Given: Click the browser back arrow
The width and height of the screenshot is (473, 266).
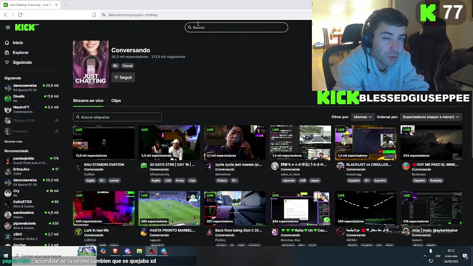Looking at the screenshot, I should (x=5, y=15).
